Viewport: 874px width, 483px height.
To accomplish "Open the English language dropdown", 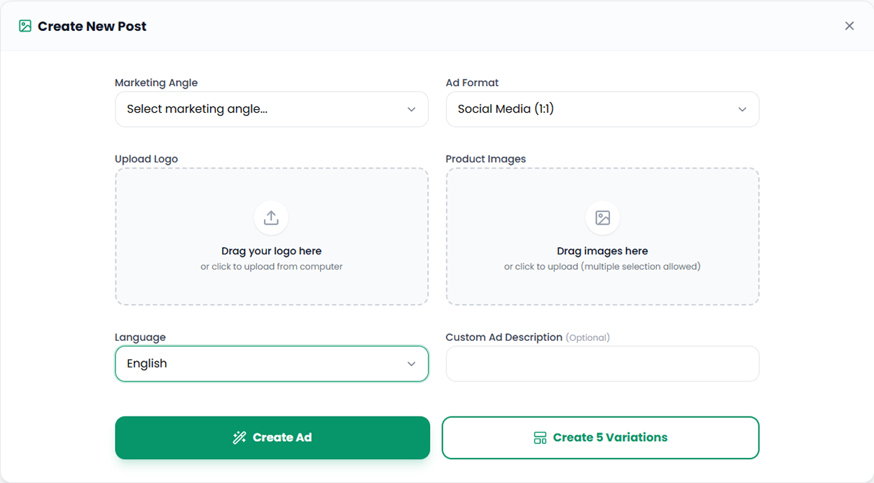I will coord(271,363).
